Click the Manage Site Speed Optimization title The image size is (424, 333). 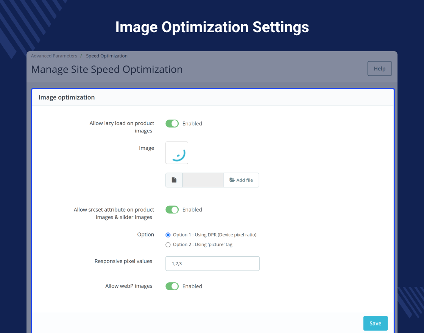pyautogui.click(x=107, y=70)
